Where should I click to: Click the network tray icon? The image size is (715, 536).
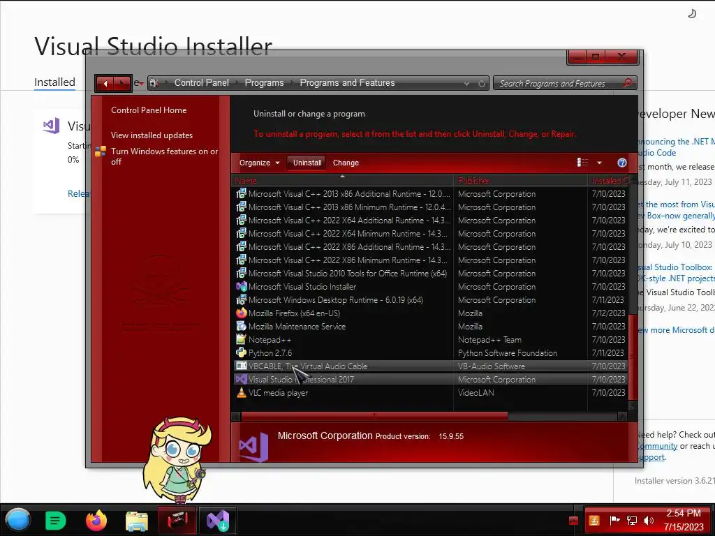click(632, 521)
